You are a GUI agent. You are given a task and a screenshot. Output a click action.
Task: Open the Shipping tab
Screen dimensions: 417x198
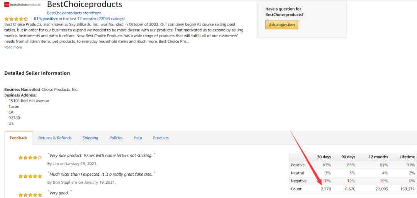click(90, 138)
